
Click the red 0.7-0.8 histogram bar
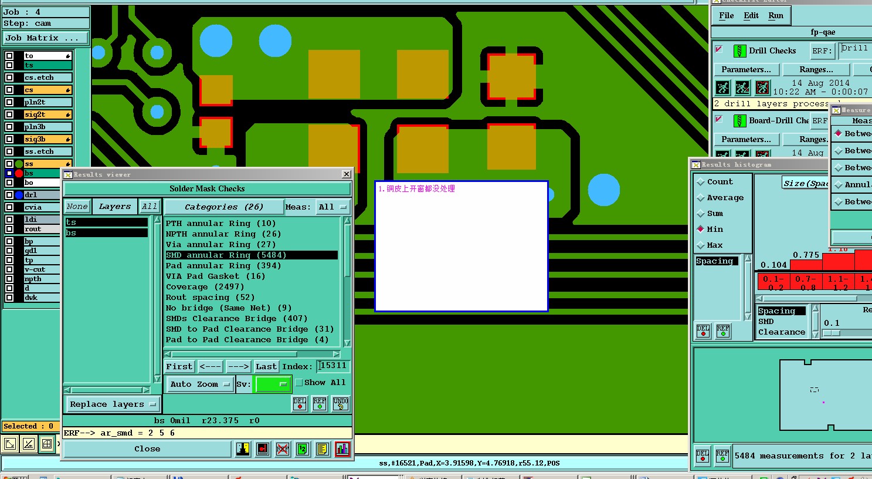click(x=806, y=282)
